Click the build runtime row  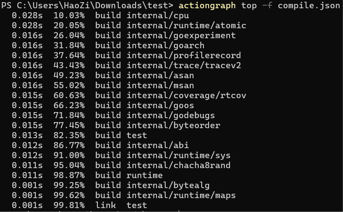(x=87, y=176)
